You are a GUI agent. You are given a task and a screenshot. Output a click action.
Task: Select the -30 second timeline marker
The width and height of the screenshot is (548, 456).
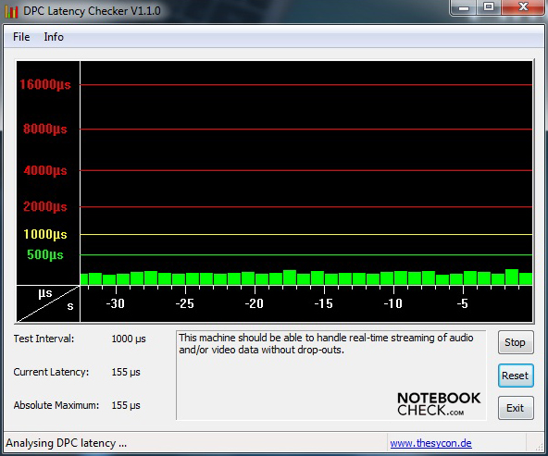116,303
